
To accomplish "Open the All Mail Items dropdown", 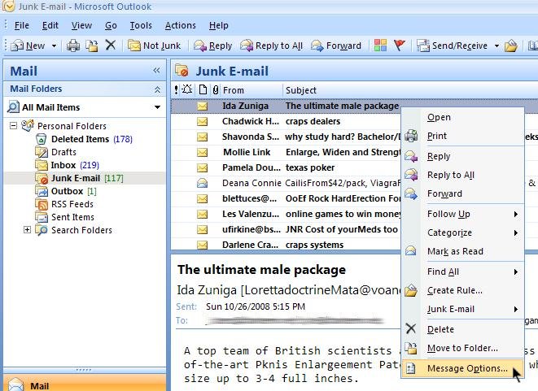I will tap(157, 107).
